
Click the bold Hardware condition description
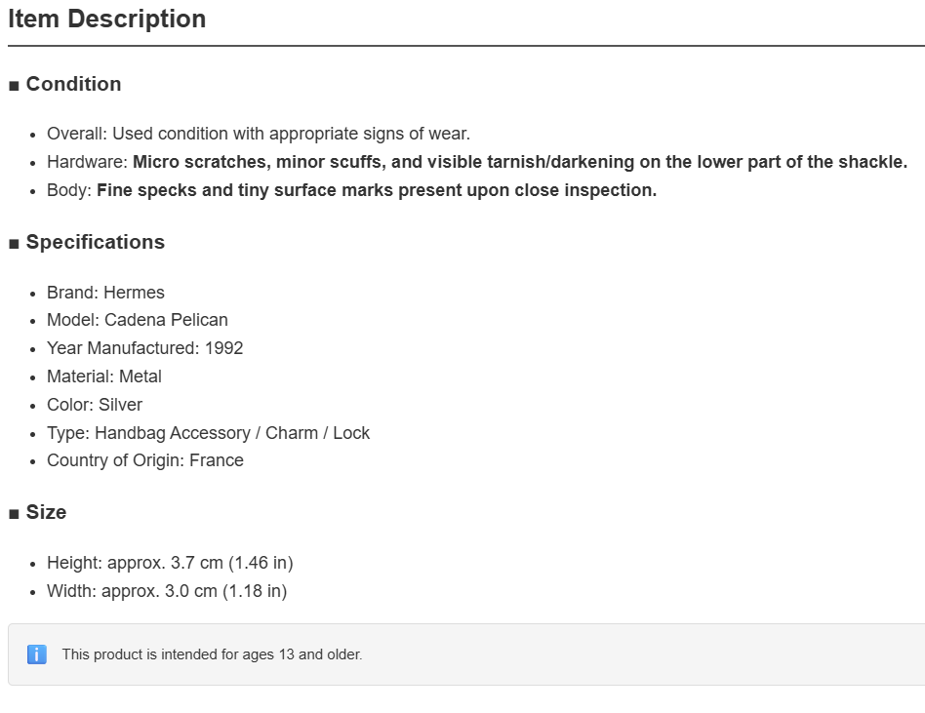tap(520, 162)
